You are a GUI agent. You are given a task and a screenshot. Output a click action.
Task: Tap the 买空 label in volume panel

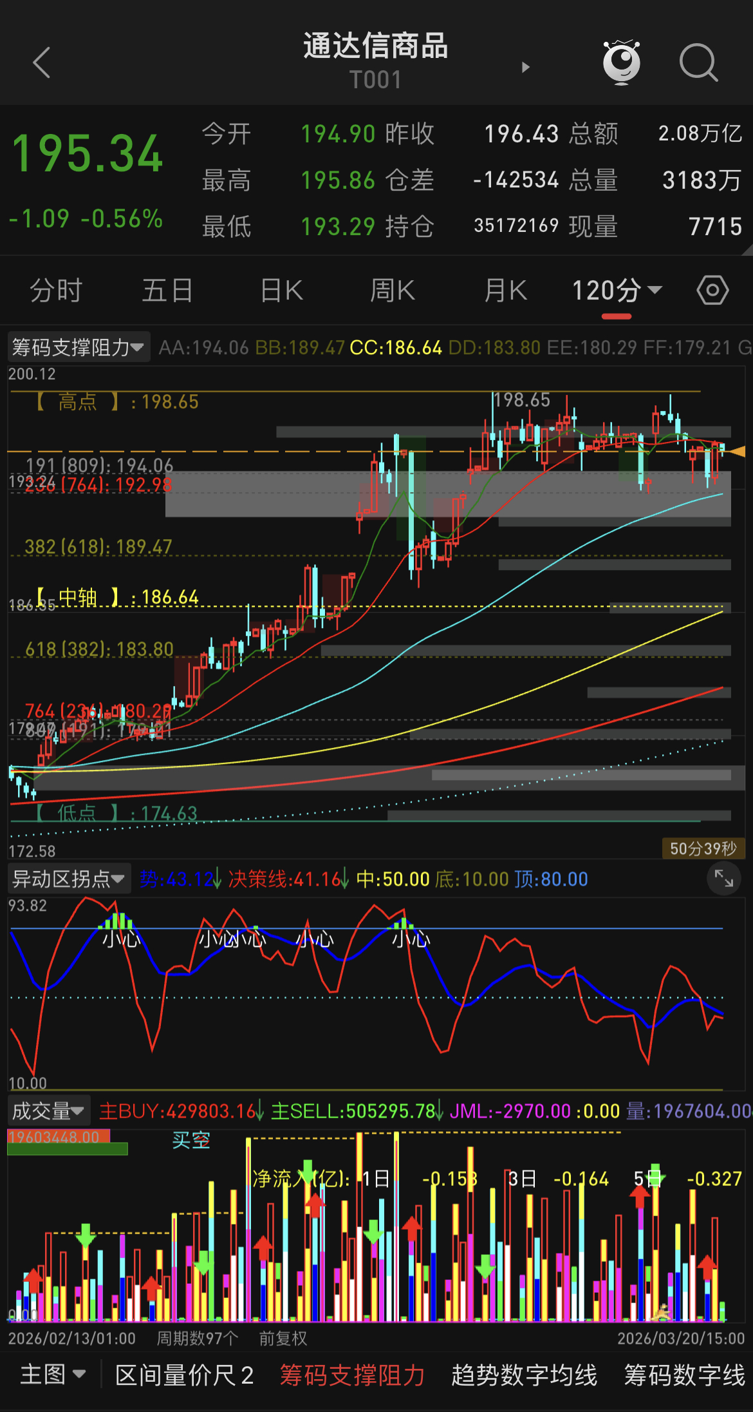click(x=191, y=1141)
